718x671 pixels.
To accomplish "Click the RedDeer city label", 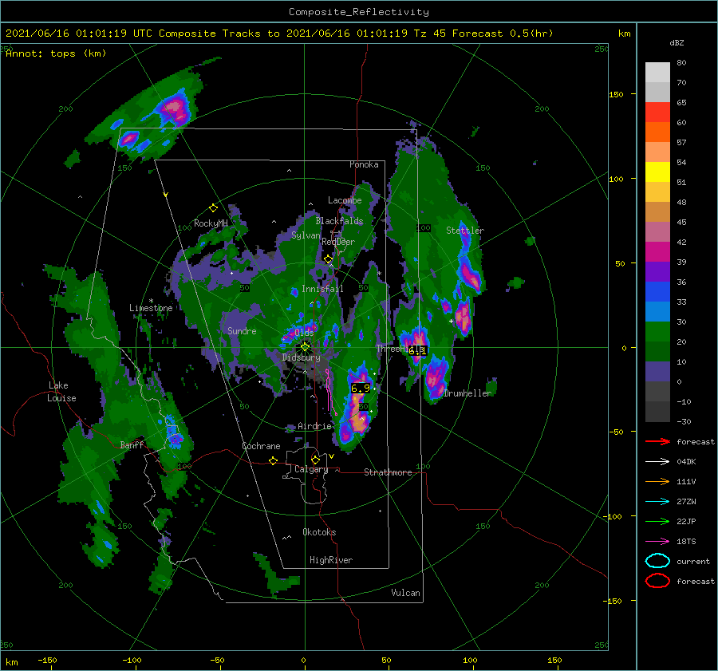I will click(x=338, y=242).
